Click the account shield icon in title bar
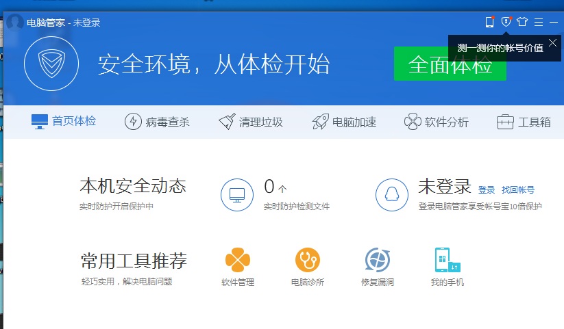Viewport: 564px width, 329px height. point(506,22)
